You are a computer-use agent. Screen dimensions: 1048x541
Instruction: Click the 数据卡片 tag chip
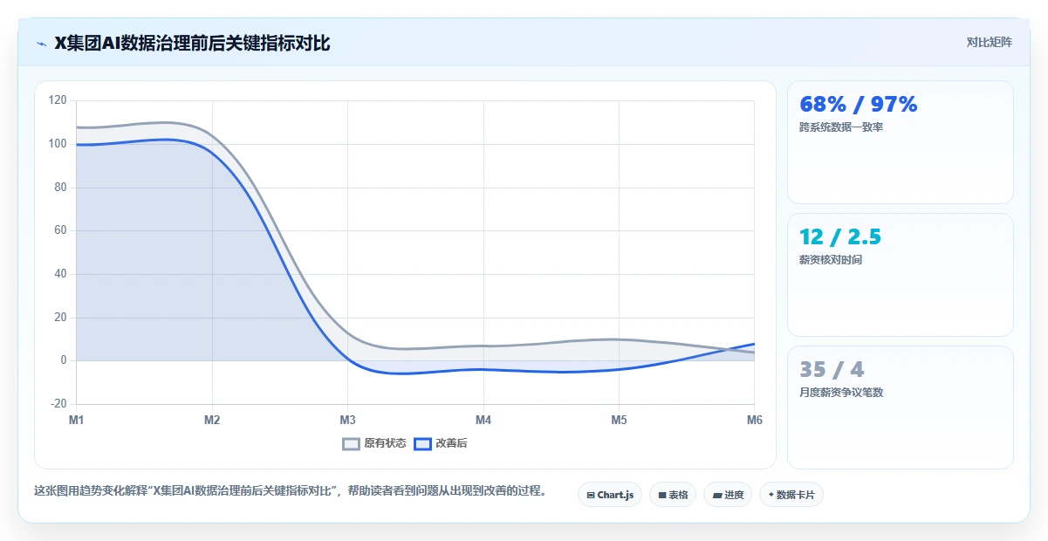click(791, 495)
